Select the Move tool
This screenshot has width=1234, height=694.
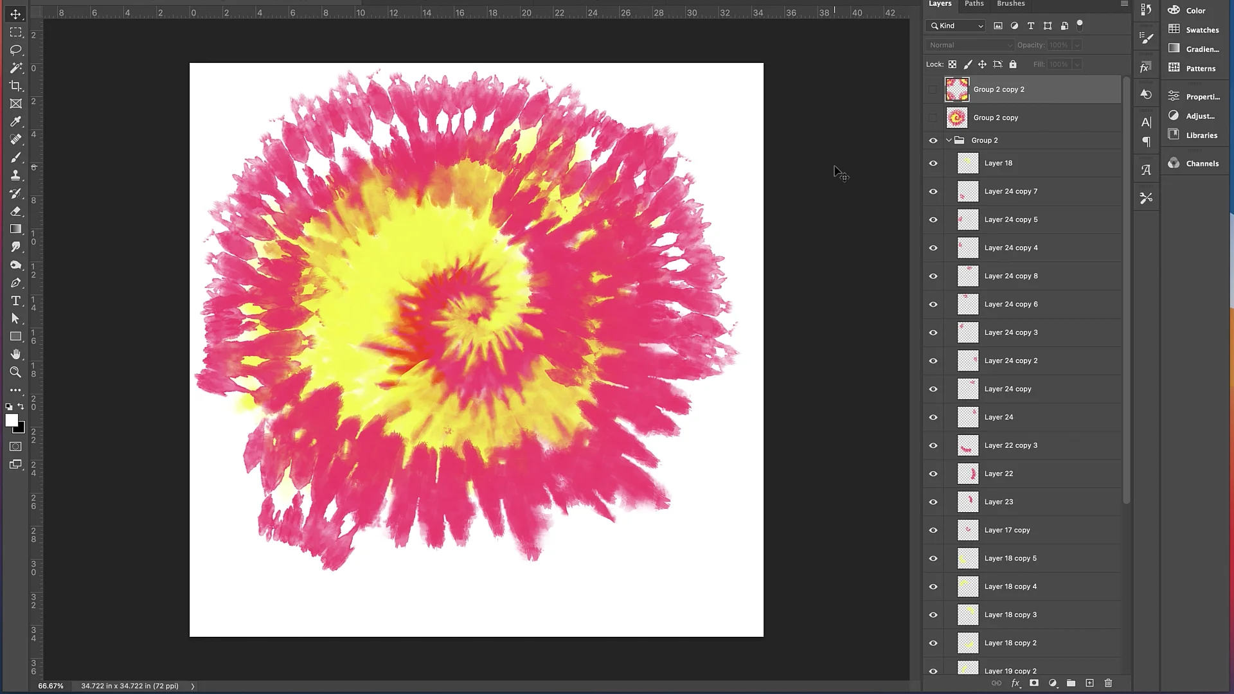coord(15,14)
